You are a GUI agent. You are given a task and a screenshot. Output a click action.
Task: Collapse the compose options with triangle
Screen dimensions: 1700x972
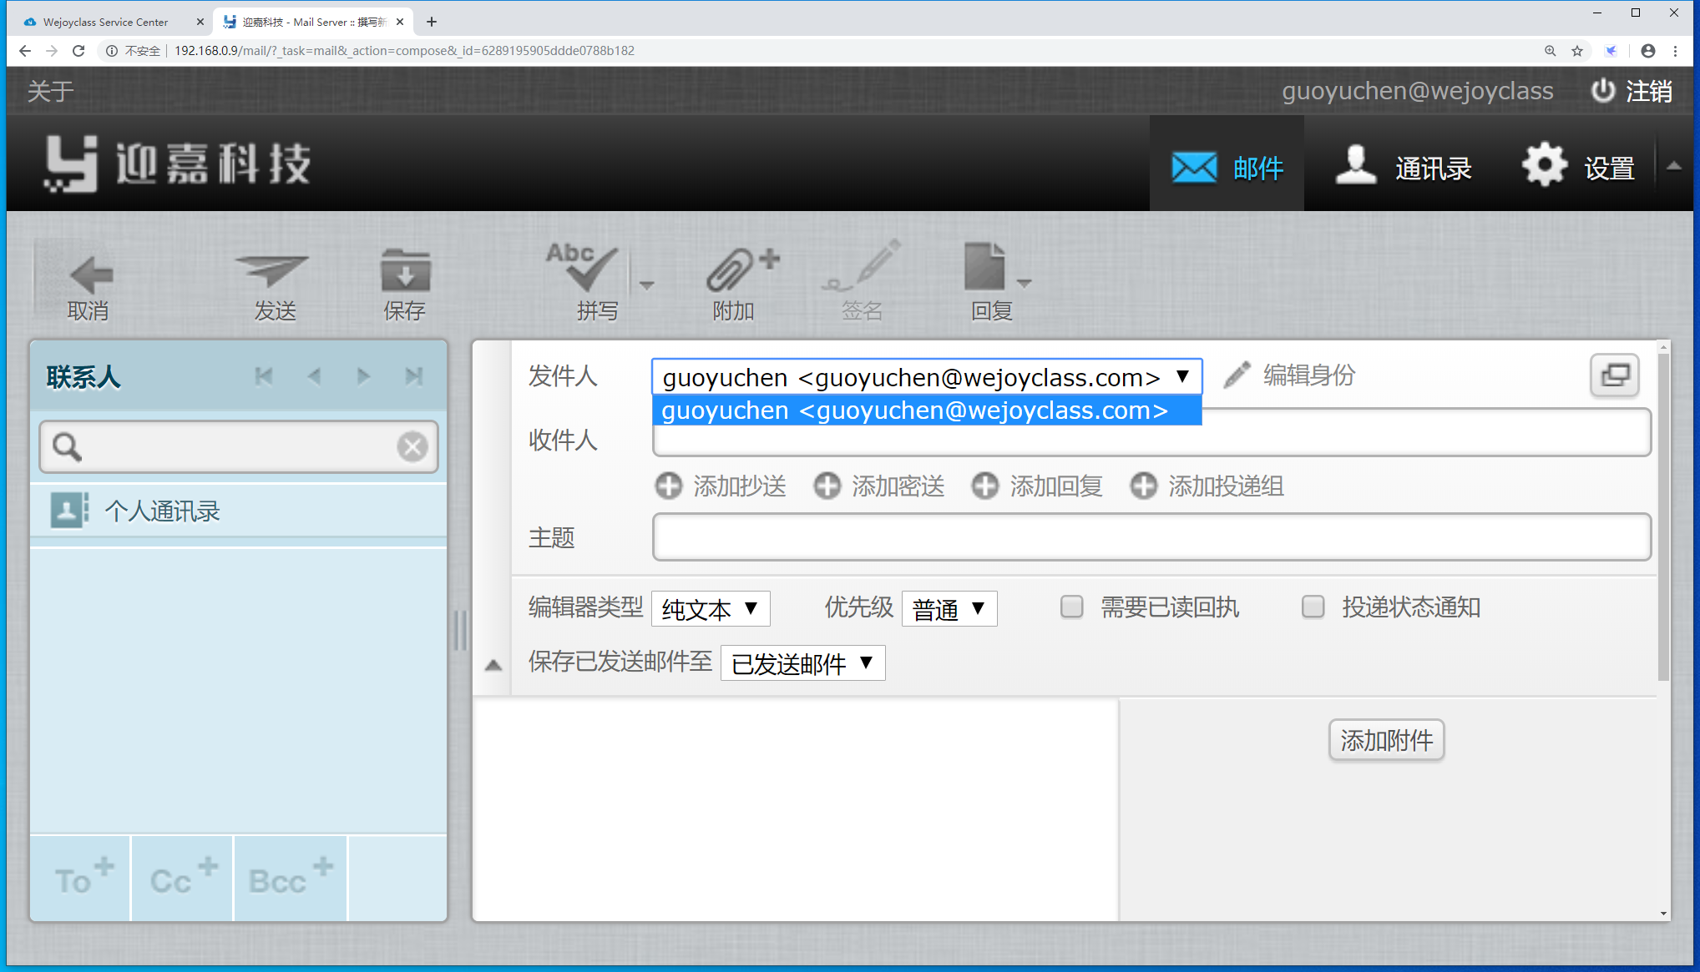coord(493,665)
